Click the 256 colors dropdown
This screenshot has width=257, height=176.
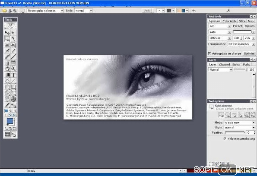coord(249,38)
